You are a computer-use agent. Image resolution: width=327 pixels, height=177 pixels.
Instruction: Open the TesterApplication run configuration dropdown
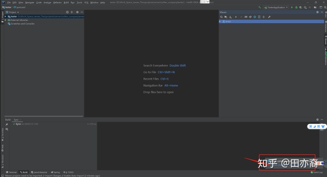276,7
